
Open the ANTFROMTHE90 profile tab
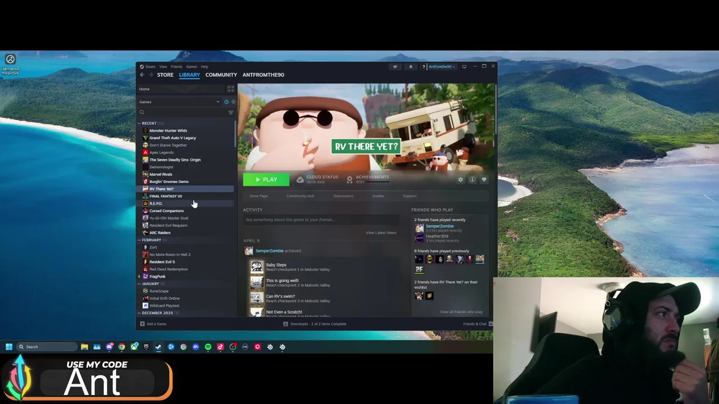coord(263,75)
